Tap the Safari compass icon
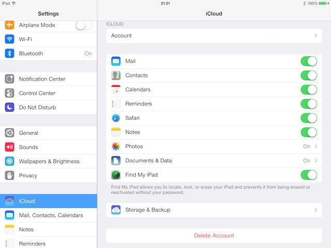The image size is (331, 248). pyautogui.click(x=116, y=118)
